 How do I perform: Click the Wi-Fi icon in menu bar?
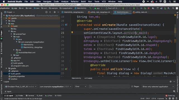[161, 2]
